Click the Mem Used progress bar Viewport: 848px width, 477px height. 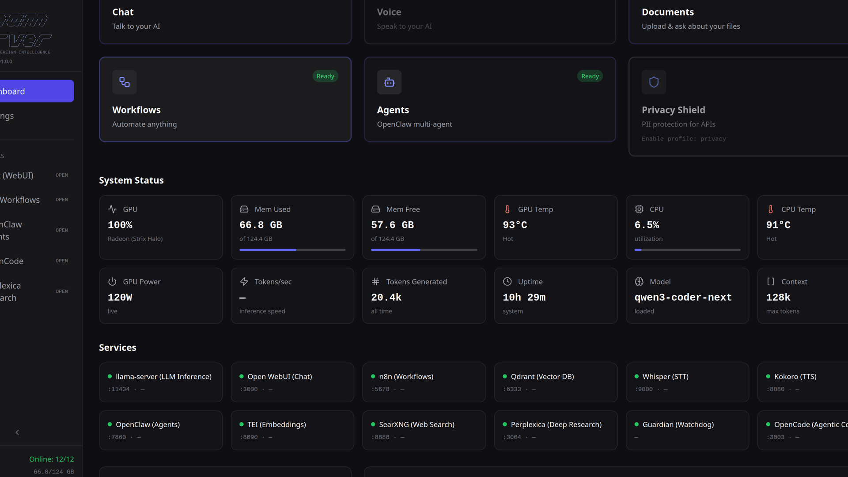pos(292,250)
